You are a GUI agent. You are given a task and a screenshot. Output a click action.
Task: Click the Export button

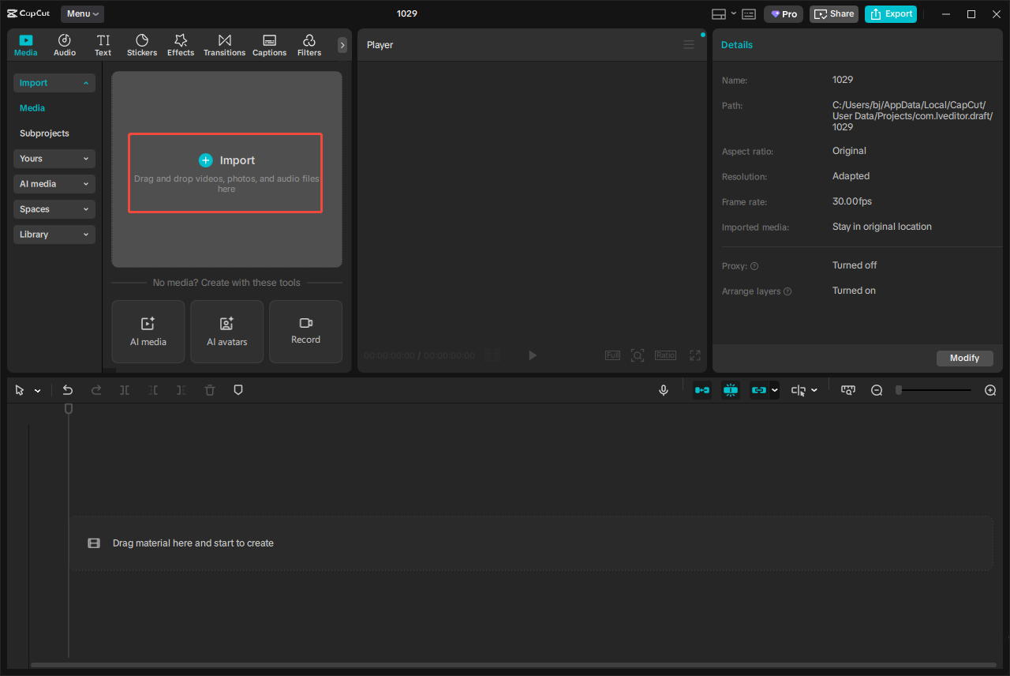pyautogui.click(x=890, y=13)
